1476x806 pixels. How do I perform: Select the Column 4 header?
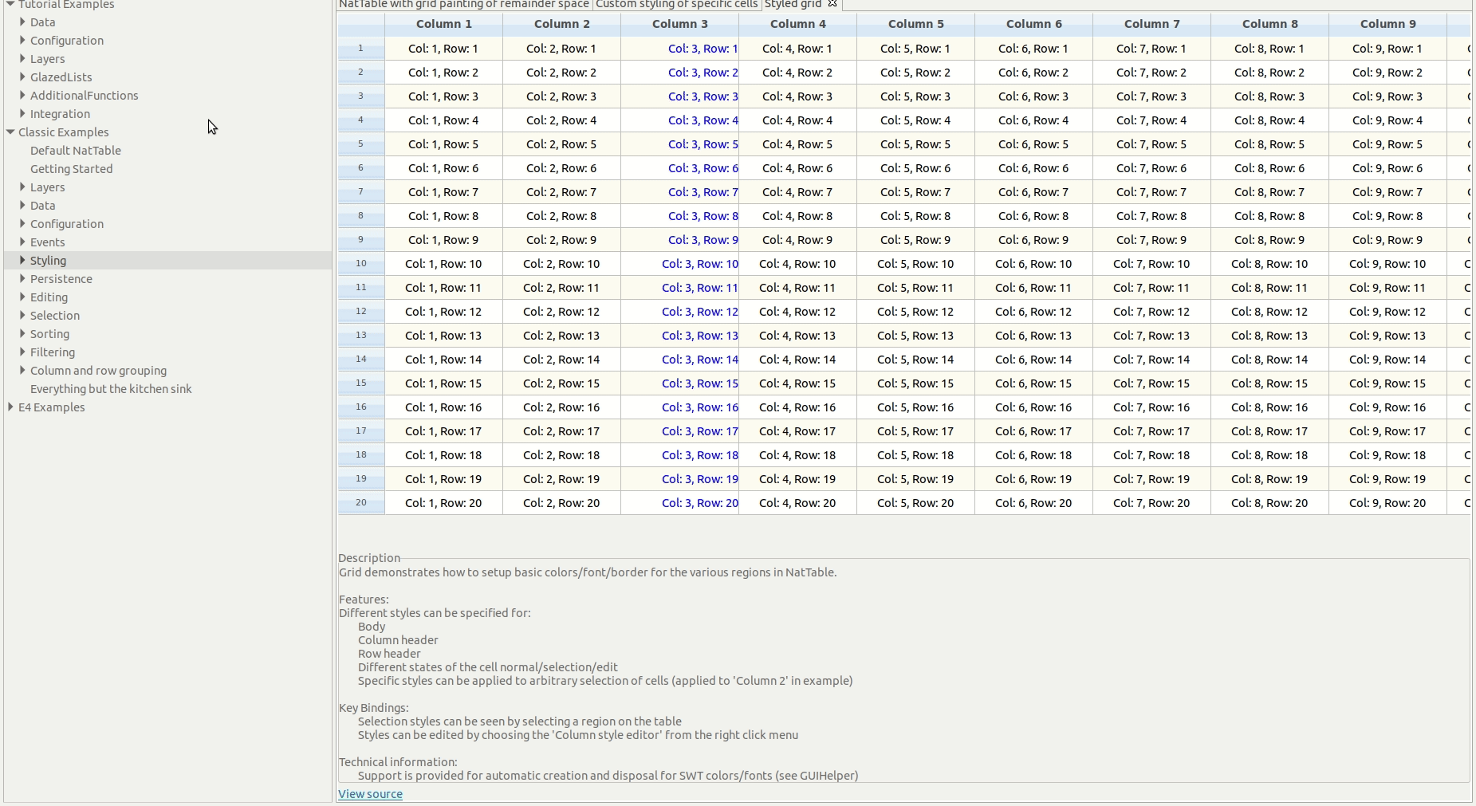[x=798, y=24]
